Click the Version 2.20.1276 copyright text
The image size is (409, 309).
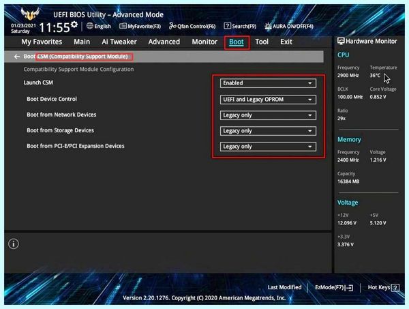click(x=204, y=298)
